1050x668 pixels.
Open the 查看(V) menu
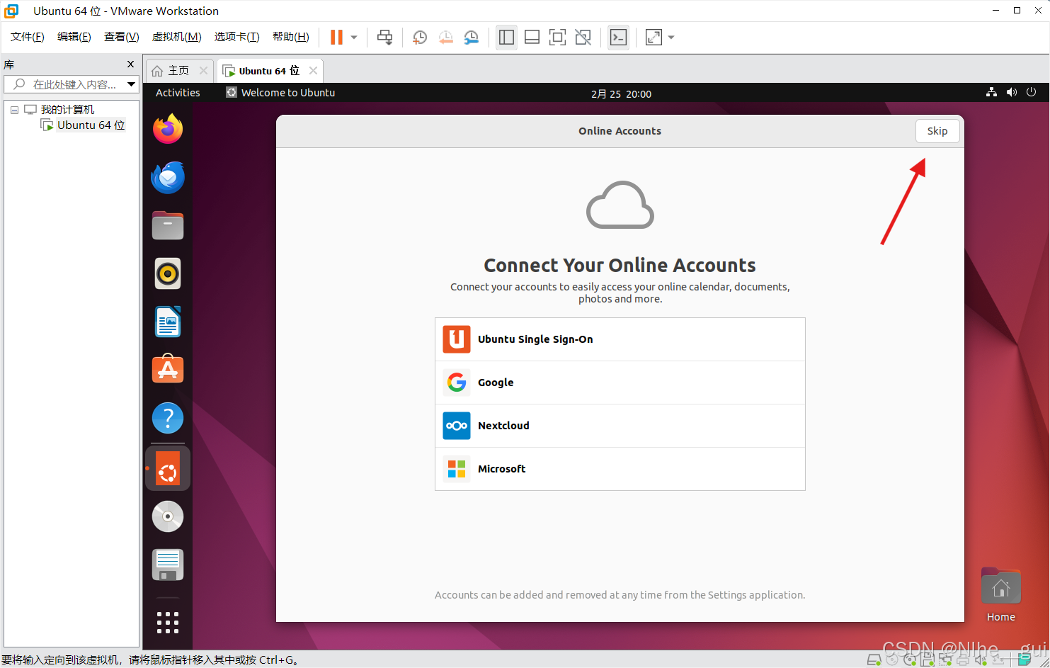click(x=122, y=37)
